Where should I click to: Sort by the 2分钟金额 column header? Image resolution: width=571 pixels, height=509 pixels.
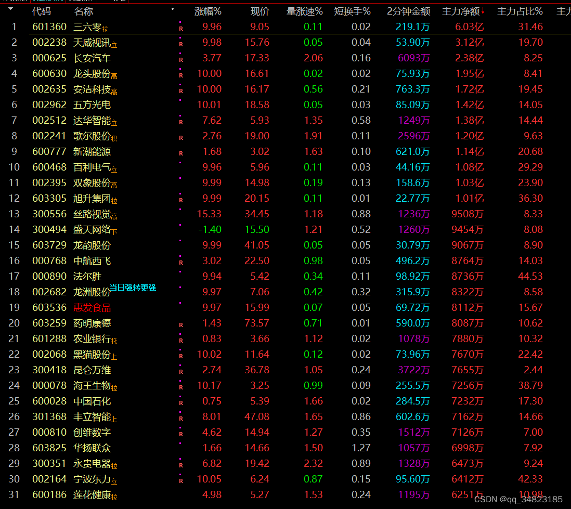(x=408, y=11)
